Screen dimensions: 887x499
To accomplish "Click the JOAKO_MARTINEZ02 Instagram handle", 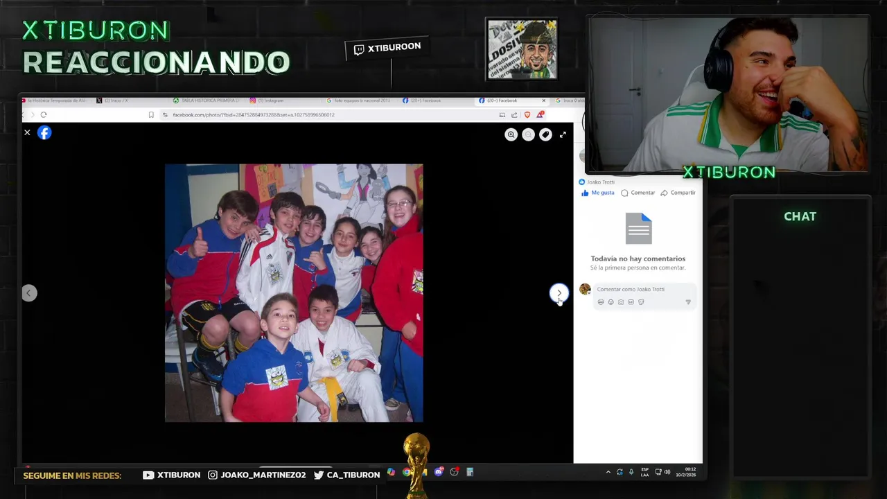I will pos(257,475).
